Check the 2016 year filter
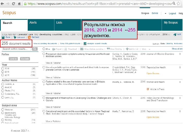Screen dimensions: 183x137 tap(3, 68)
